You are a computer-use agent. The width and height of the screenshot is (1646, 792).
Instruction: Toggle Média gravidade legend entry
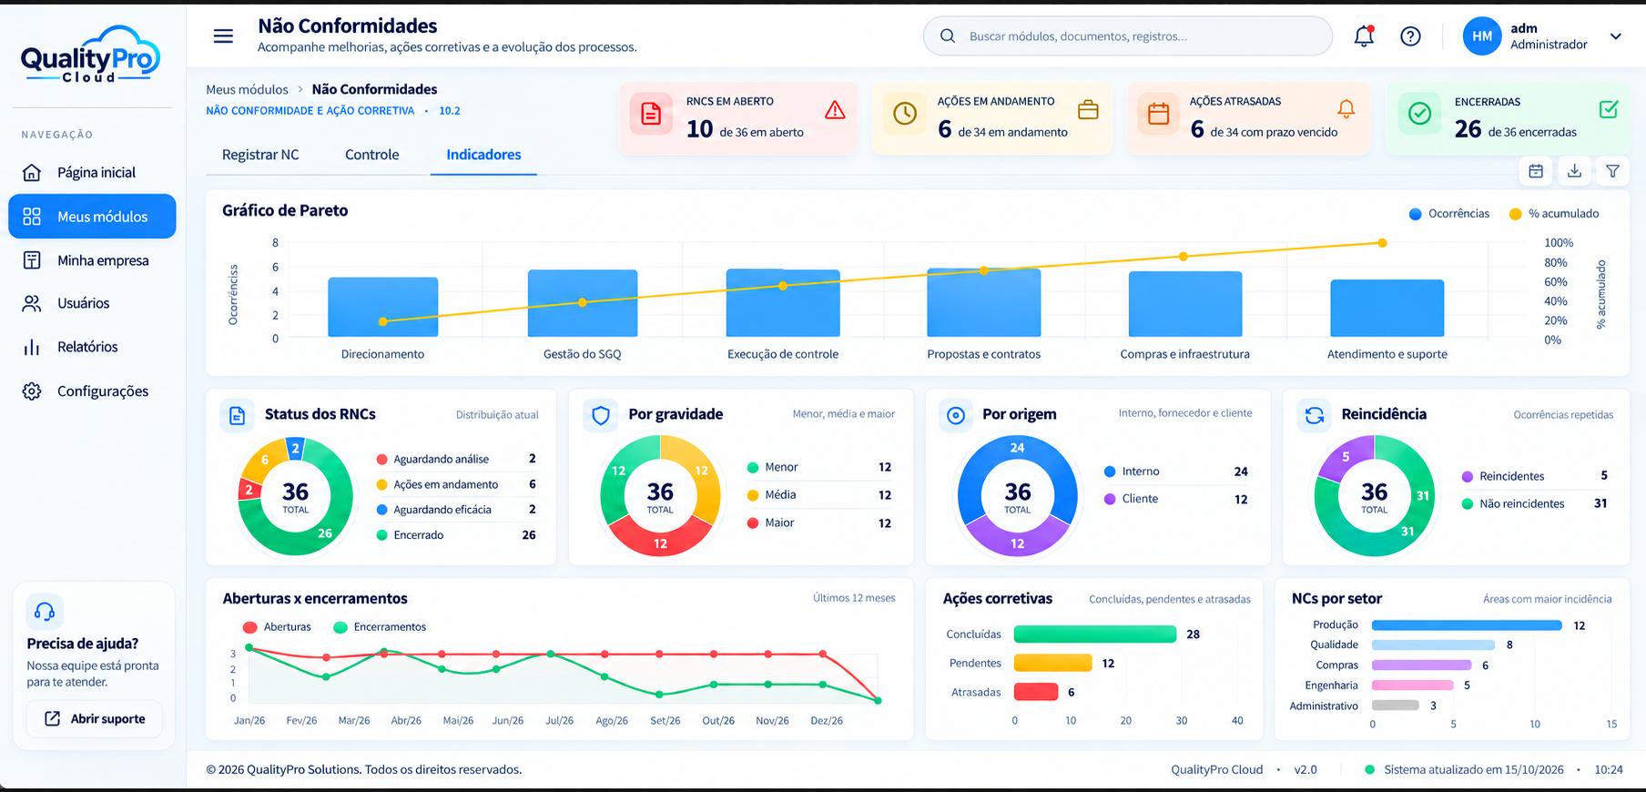(819, 495)
